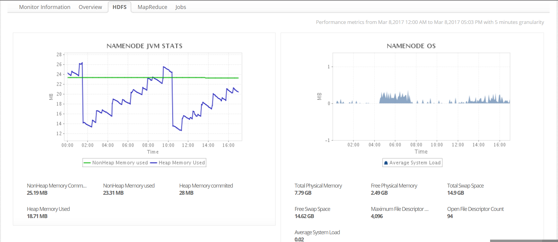The height and width of the screenshot is (242, 558).
Task: Click the Total Swap Space stat label
Action: pos(465,186)
